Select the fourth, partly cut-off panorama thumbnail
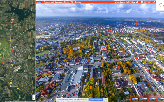The width and height of the screenshot is (164, 102). point(161,99)
